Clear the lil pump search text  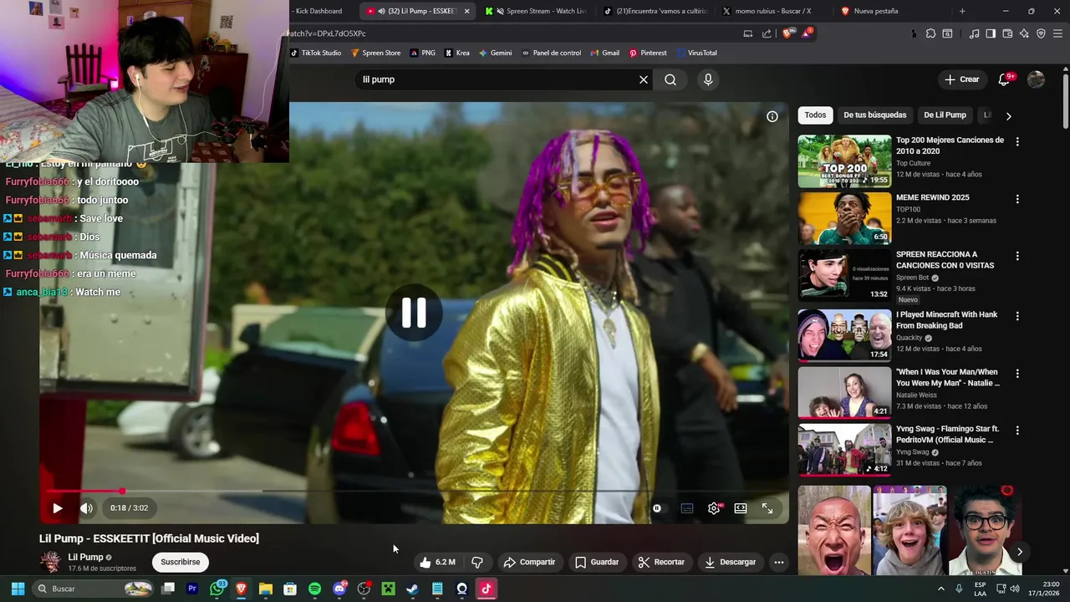tap(644, 79)
